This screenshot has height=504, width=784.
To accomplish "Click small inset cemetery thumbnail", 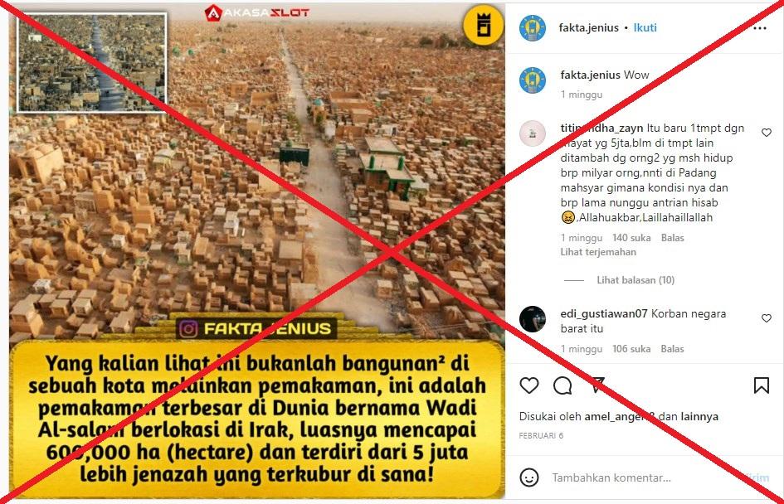I will click(x=92, y=62).
